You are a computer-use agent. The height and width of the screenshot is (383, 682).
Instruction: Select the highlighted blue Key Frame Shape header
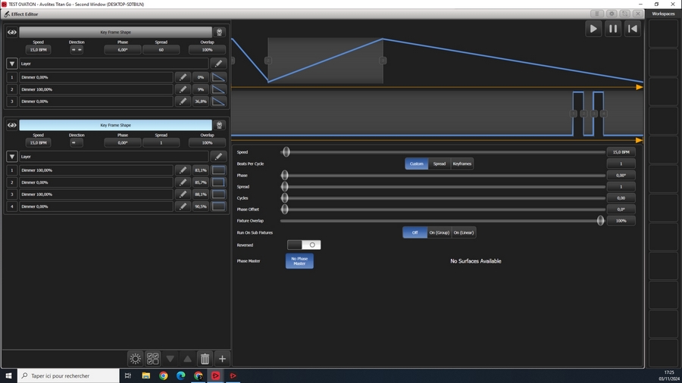(116, 125)
